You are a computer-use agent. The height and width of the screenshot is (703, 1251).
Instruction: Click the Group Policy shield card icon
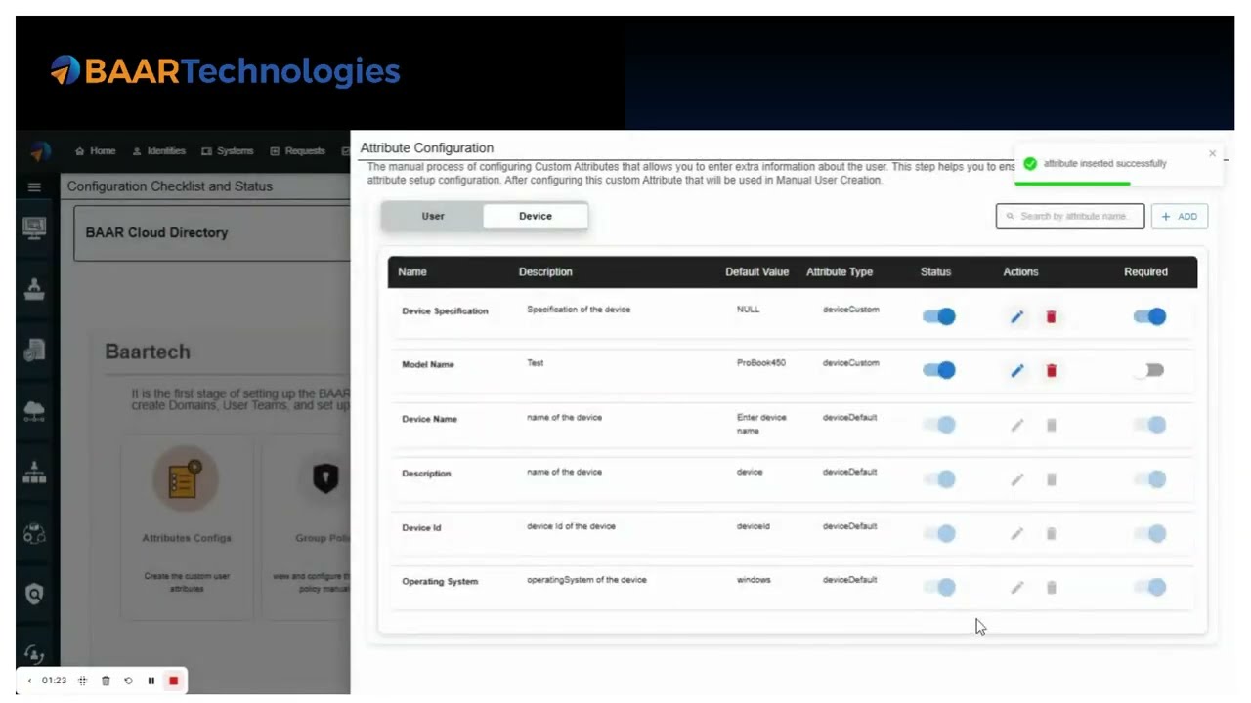click(325, 478)
